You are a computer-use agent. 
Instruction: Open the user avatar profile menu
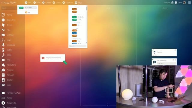click(184, 2)
